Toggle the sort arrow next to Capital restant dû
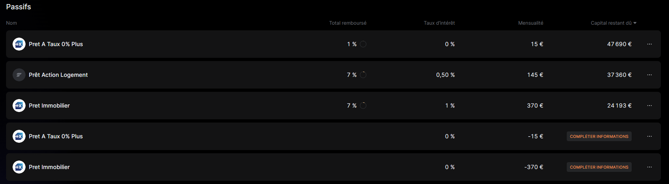This screenshot has height=184, width=669. click(635, 23)
